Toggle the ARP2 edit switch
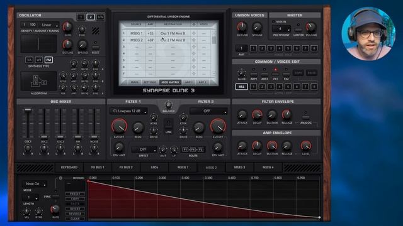The width and height of the screenshot is (403, 226). (x=264, y=74)
